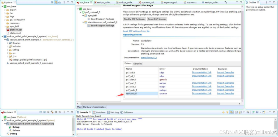Click the generic driver cell for ps7_slcr_0
Screen dimensions: 278x137
pyautogui.click(x=163, y=80)
